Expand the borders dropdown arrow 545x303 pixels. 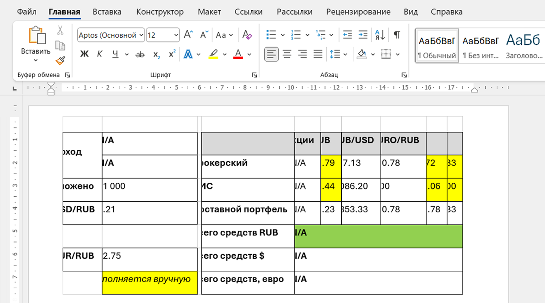pos(398,54)
